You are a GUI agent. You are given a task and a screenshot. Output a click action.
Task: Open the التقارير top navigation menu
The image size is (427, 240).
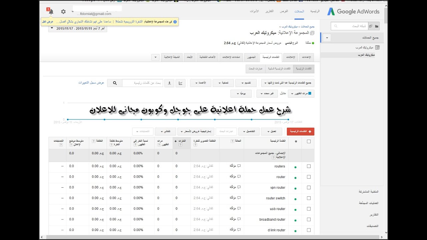pos(269,11)
